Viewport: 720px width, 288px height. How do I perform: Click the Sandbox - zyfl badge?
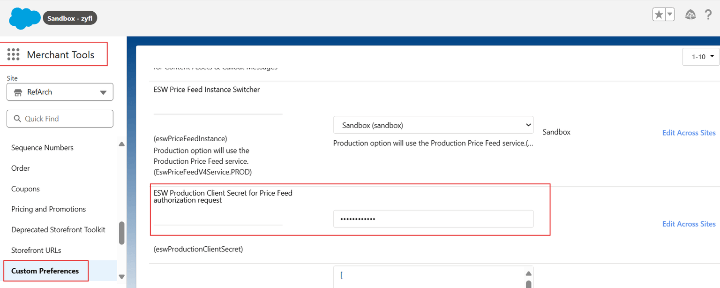[x=70, y=18]
